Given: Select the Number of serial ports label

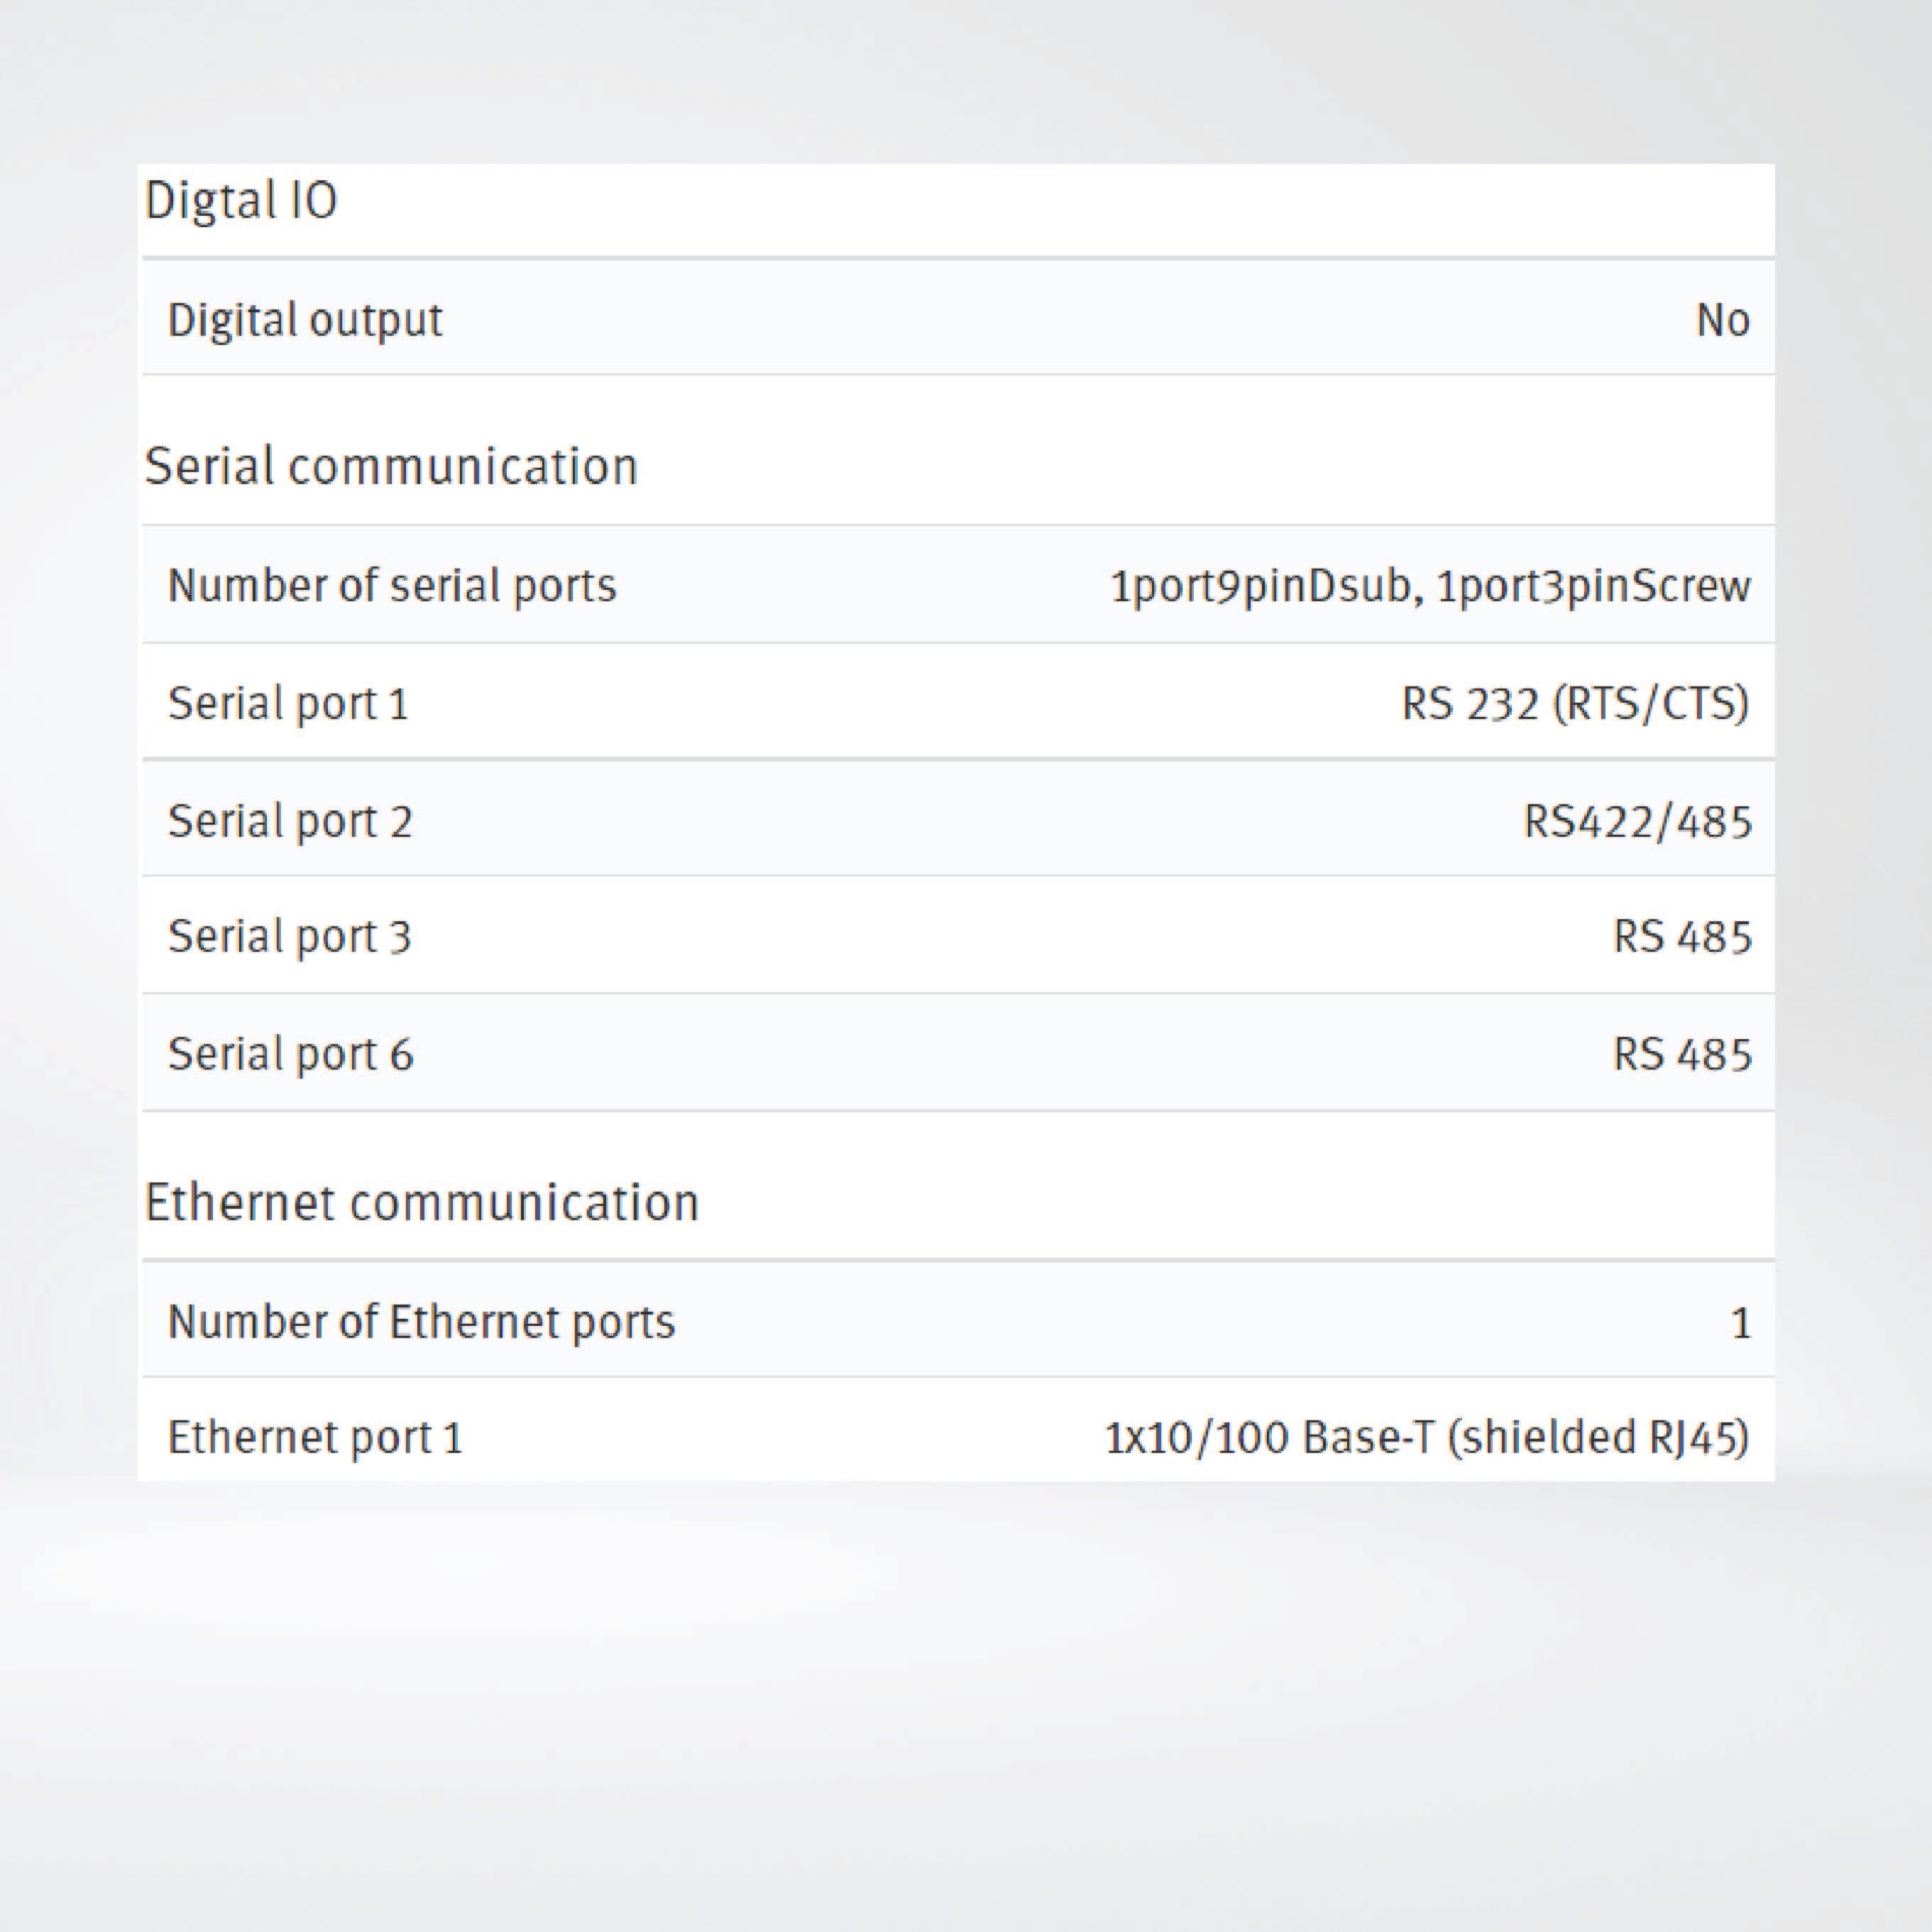Looking at the screenshot, I should coord(392,586).
